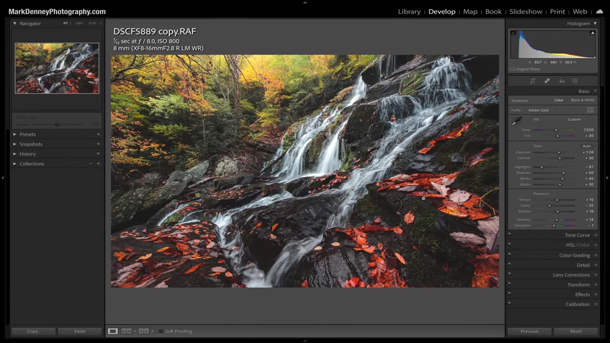Click the Exposure slider handle
The width and height of the screenshot is (610, 343).
[559, 152]
